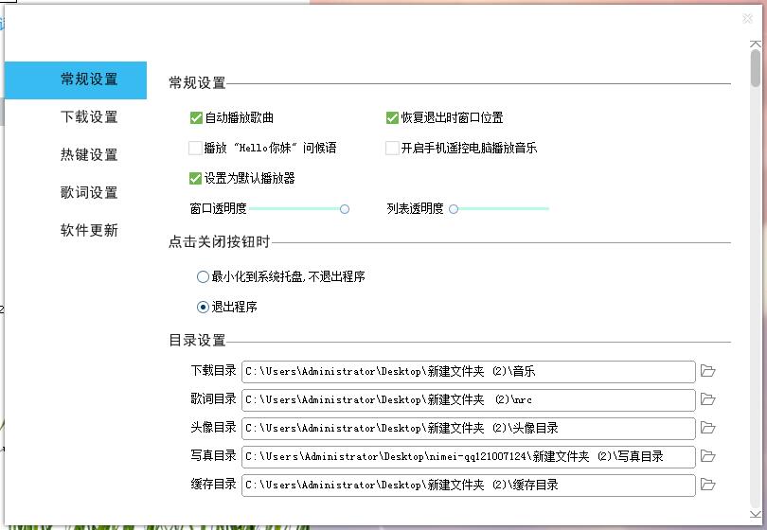Image resolution: width=767 pixels, height=530 pixels.
Task: Open 下载设置 tab
Action: (x=89, y=117)
